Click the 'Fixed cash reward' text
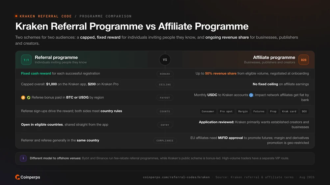 click(x=36, y=73)
